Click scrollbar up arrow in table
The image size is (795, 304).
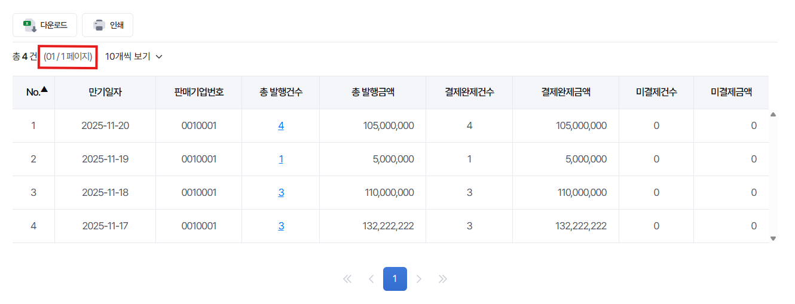tap(773, 114)
